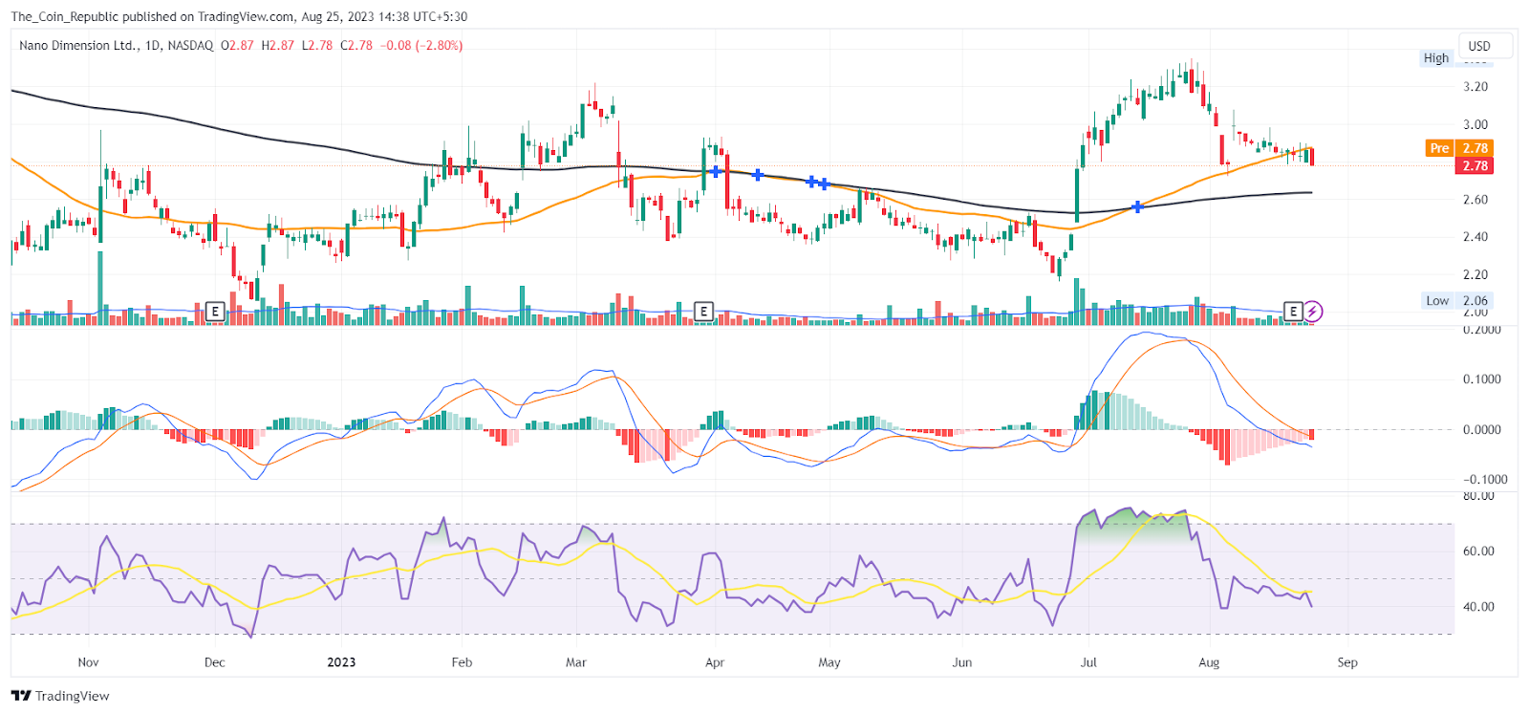Click the 0.0000 MACD axis label

tap(1482, 430)
